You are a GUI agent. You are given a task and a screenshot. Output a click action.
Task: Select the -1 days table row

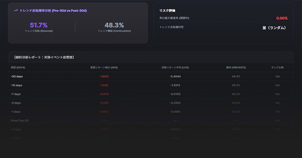coord(16,111)
